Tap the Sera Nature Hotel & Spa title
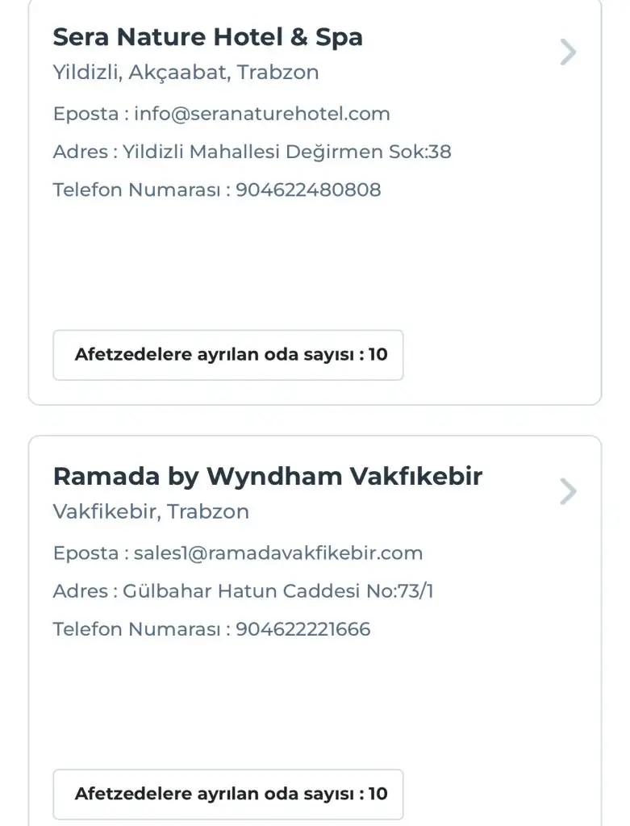 (207, 37)
